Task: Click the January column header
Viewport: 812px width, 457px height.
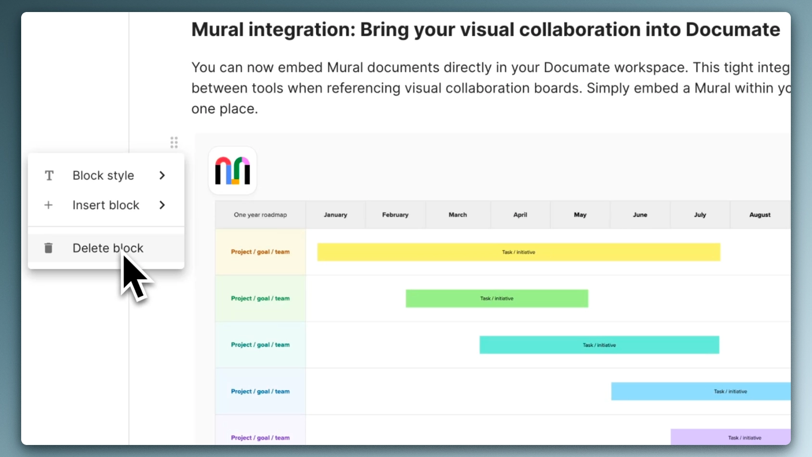Action: click(x=335, y=215)
